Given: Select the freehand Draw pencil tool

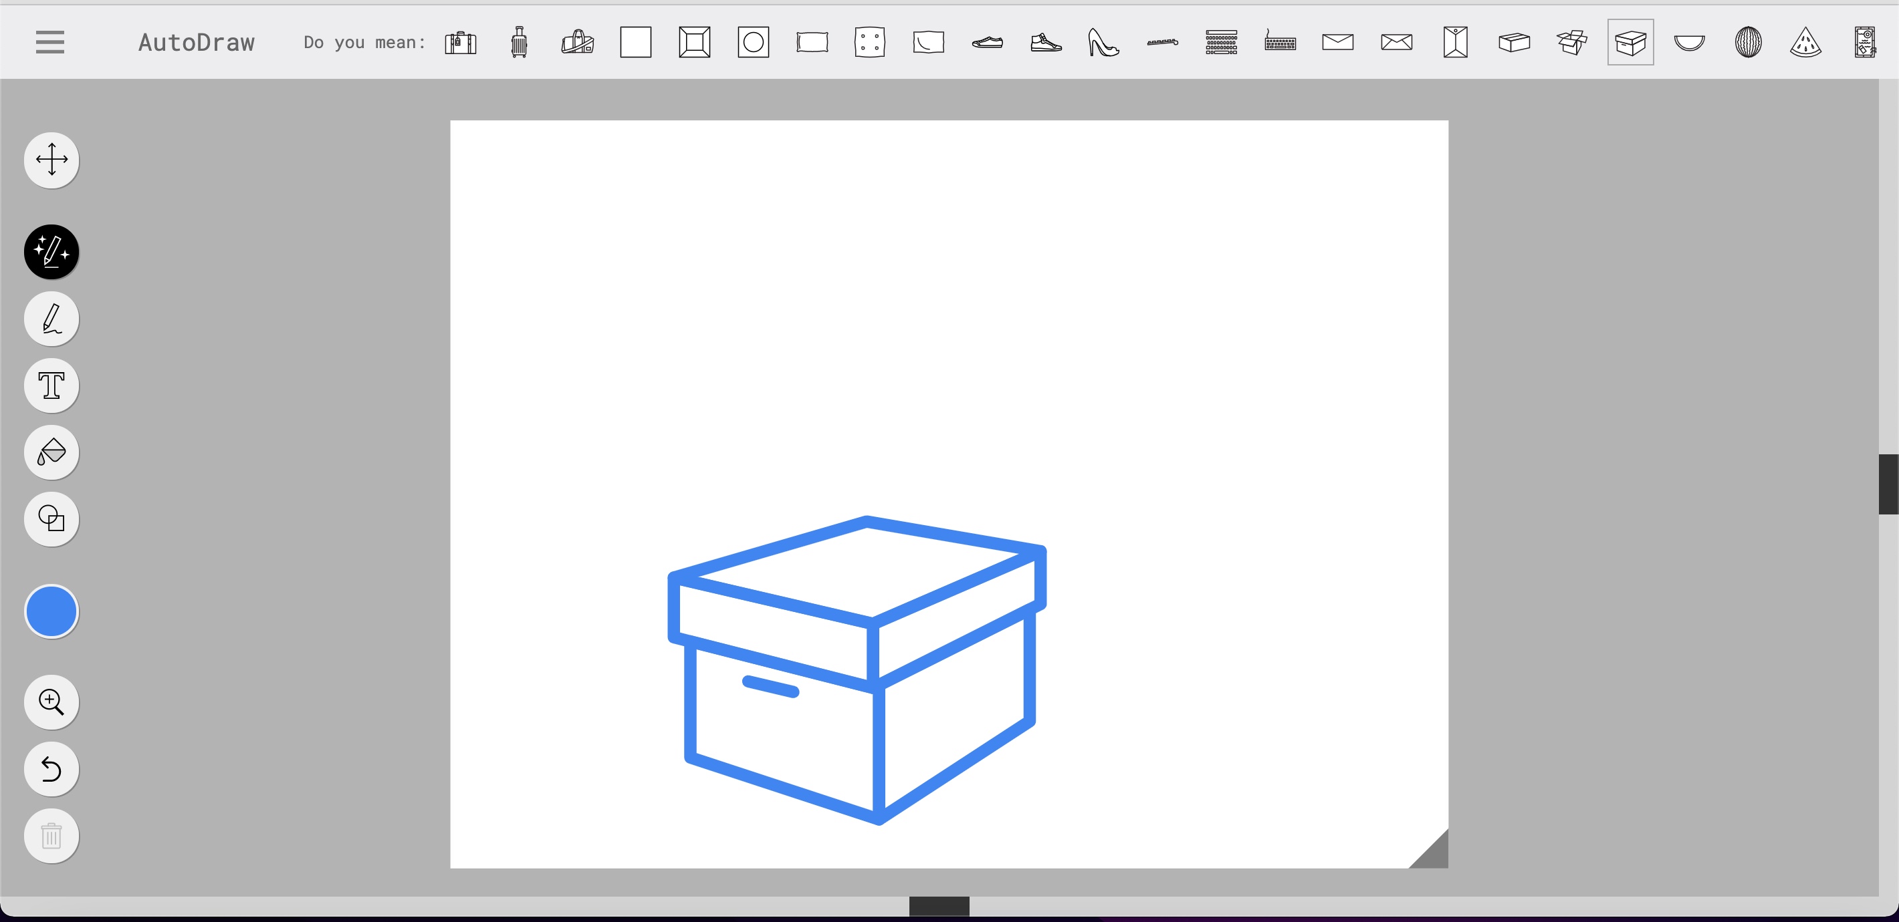Looking at the screenshot, I should coord(51,319).
